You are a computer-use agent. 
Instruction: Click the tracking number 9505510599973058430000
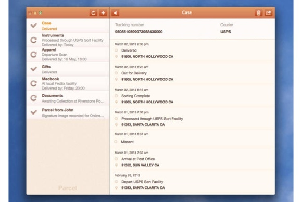pyautogui.click(x=139, y=32)
